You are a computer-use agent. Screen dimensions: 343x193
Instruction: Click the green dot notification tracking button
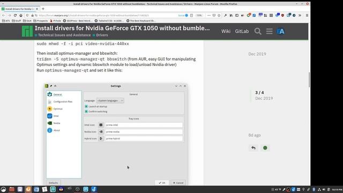[265, 148]
